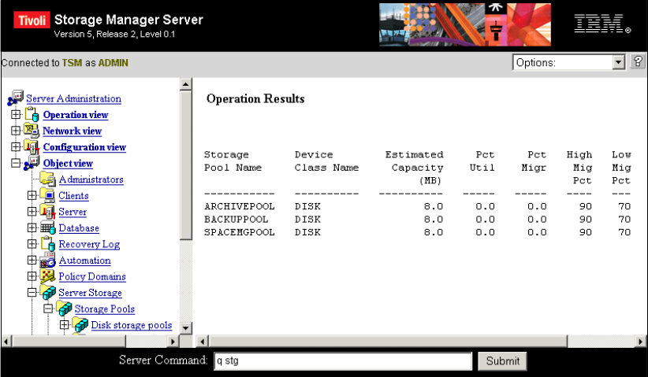Viewport: 648px width, 377px height.
Task: Open the Policy Domains link
Action: 92,276
